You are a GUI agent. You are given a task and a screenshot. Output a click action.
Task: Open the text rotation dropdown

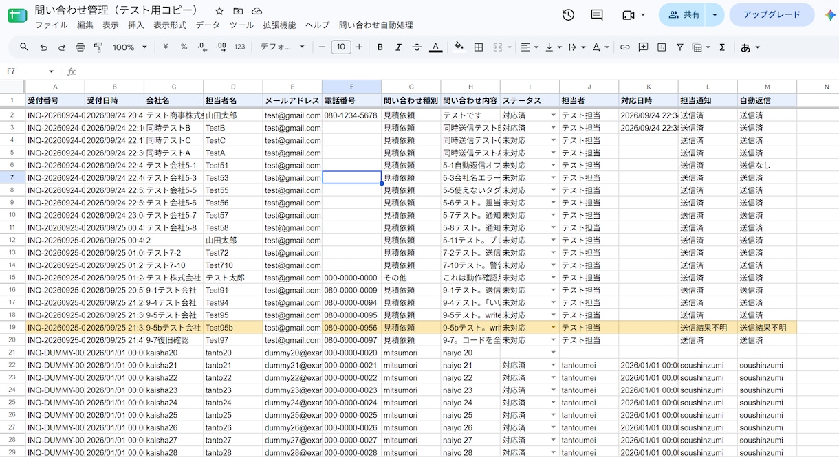[x=600, y=47]
